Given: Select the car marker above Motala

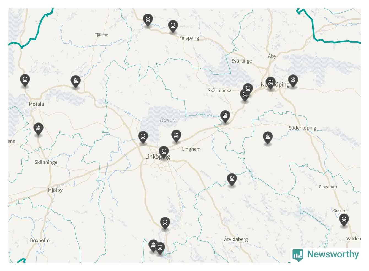Looking at the screenshot, I should point(25,81).
